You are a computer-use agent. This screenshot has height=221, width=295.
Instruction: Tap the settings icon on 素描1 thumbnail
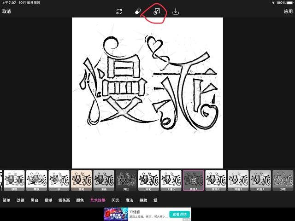pyautogui.click(x=194, y=179)
